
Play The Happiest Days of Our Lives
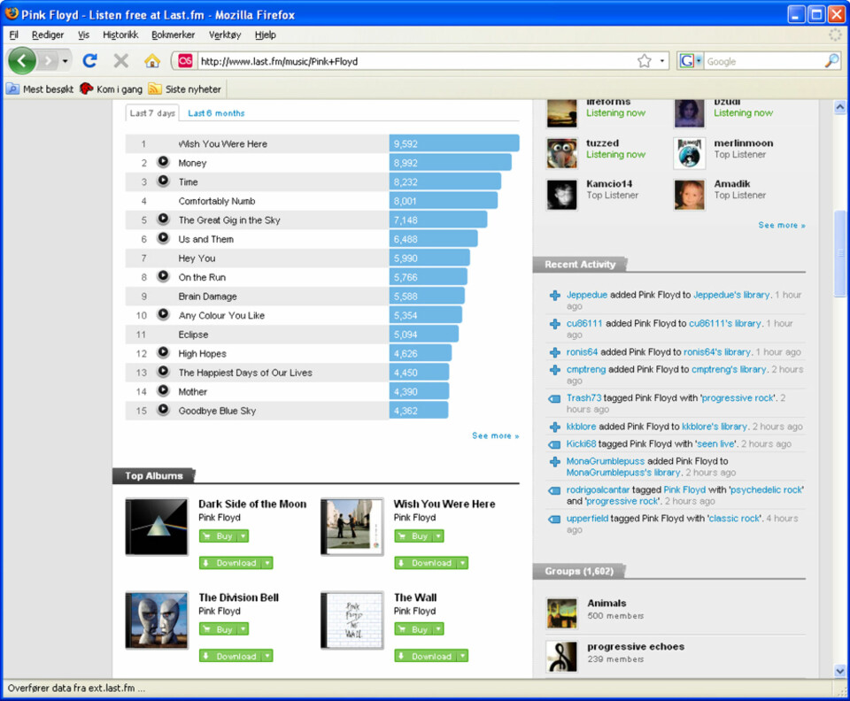[x=163, y=372]
